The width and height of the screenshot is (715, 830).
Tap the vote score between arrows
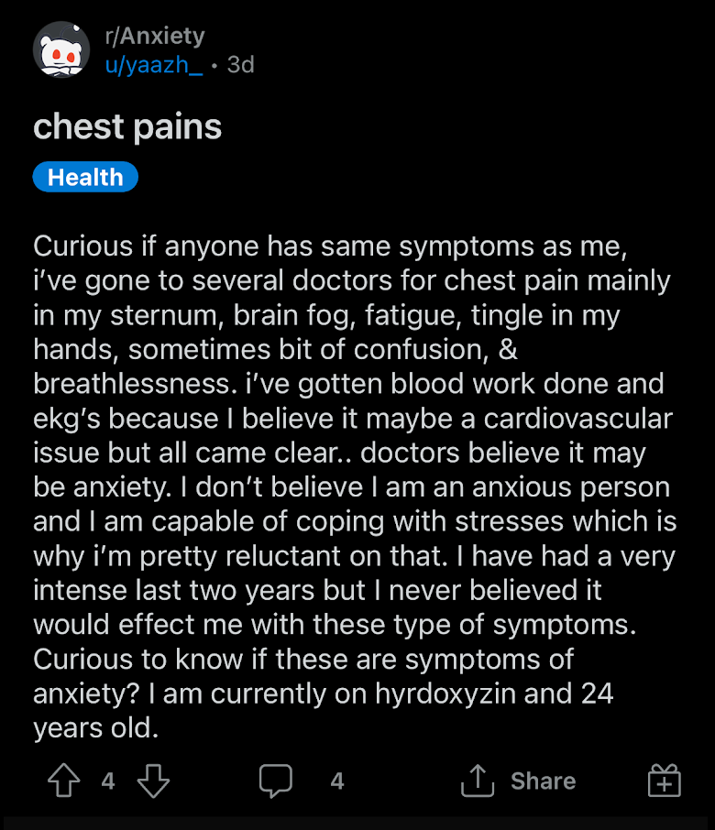pos(108,781)
